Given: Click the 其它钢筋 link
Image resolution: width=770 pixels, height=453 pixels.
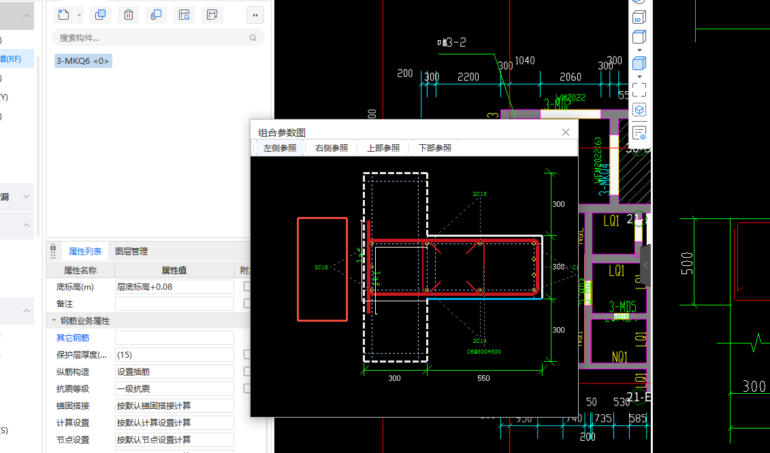Looking at the screenshot, I should pos(73,337).
